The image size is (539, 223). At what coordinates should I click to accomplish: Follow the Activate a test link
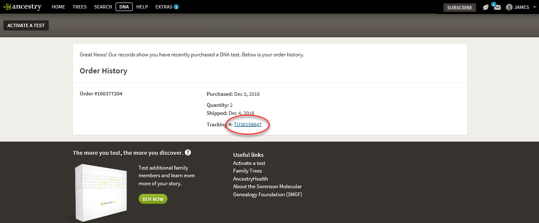249,163
